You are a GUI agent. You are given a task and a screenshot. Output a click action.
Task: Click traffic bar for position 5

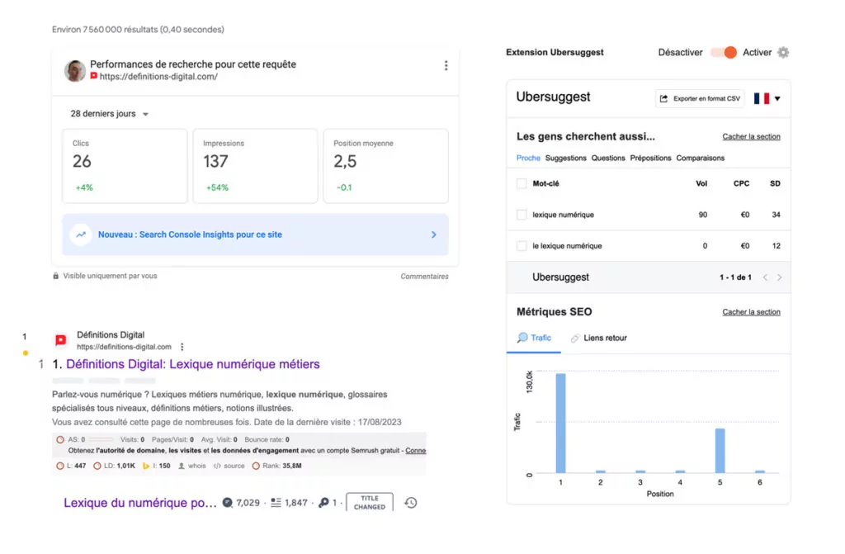point(720,451)
